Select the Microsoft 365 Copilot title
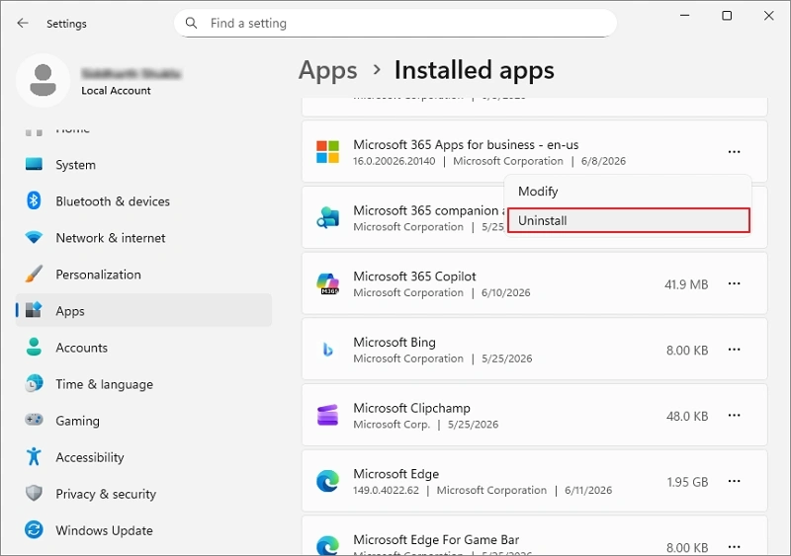Image resolution: width=791 pixels, height=556 pixels. [x=414, y=277]
